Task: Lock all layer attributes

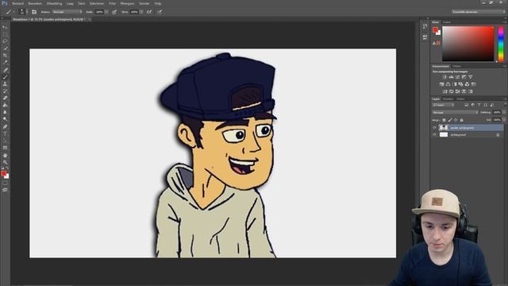Action: [x=462, y=120]
